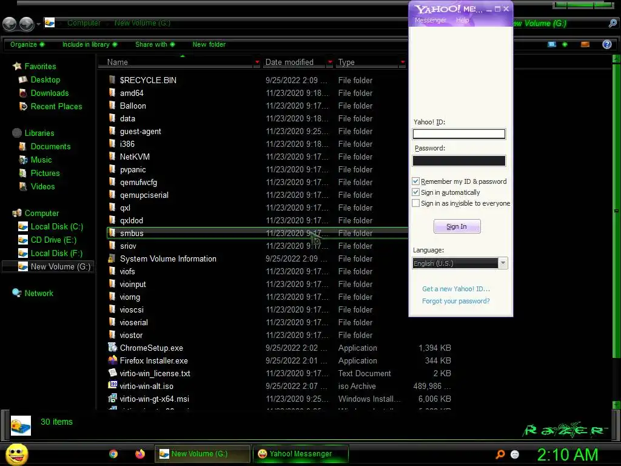Click the Downloads icon in Favorites
The image size is (621, 466).
coord(23,93)
